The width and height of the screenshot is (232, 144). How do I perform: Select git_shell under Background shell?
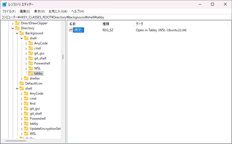(40, 58)
